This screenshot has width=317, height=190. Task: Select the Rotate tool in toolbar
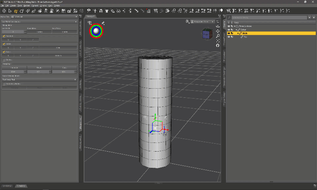(22, 11)
